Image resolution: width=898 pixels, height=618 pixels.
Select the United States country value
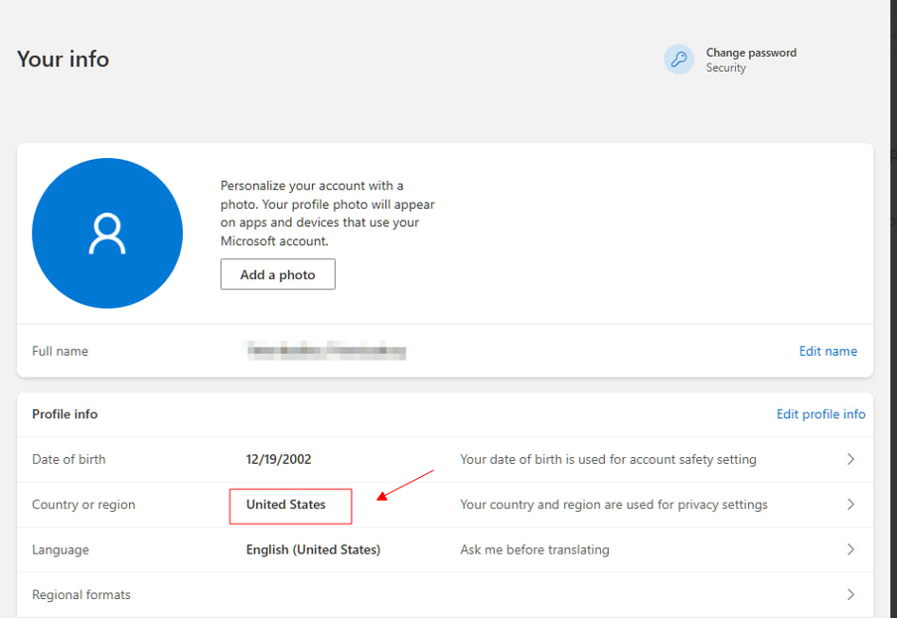click(x=286, y=505)
